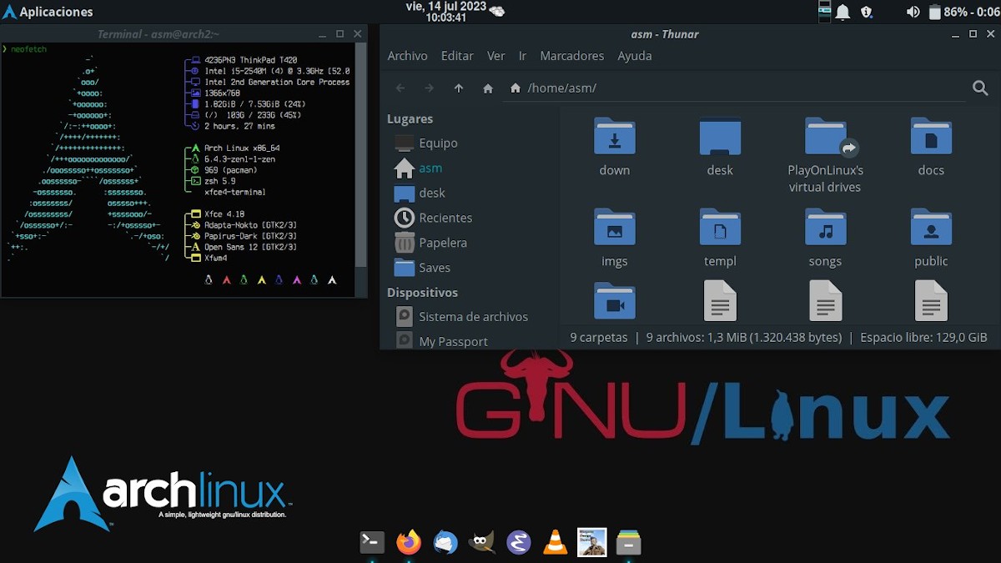This screenshot has height=563, width=1001.
Task: Switch workspace using the panel workspace switcher
Action: tap(825, 12)
